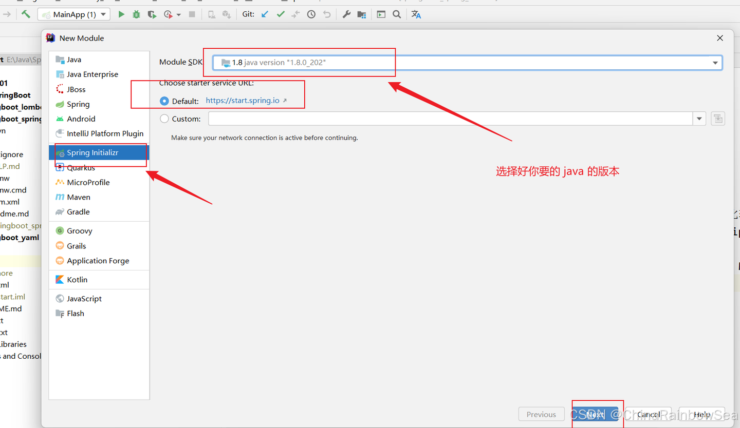Viewport: 740px width, 428px height.
Task: Click the forward navigation arrow in toolbar
Action: point(7,14)
